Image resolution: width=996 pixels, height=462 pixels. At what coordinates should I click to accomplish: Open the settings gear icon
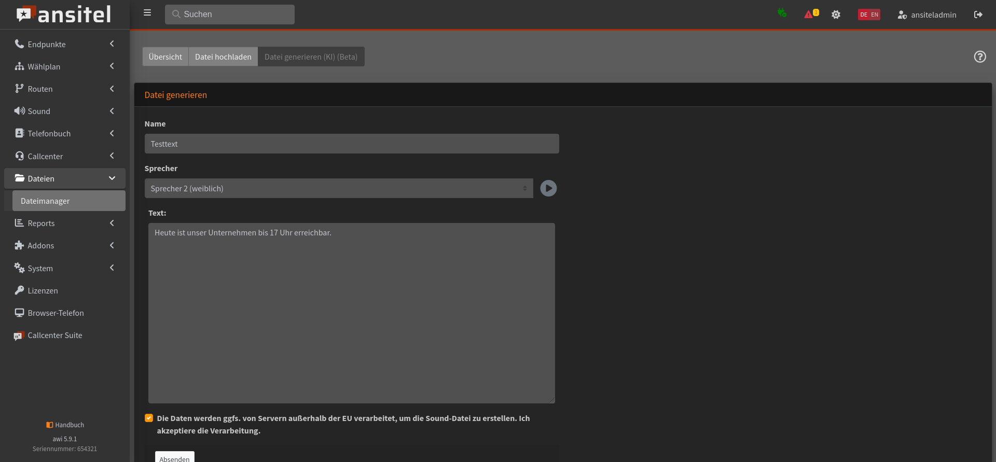pyautogui.click(x=836, y=15)
